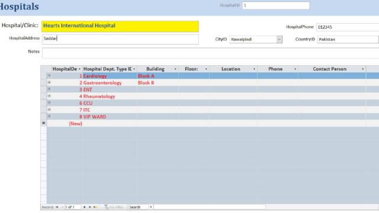This screenshot has width=379, height=213.
Task: Open Phone column filter arrow
Action: [x=295, y=69]
